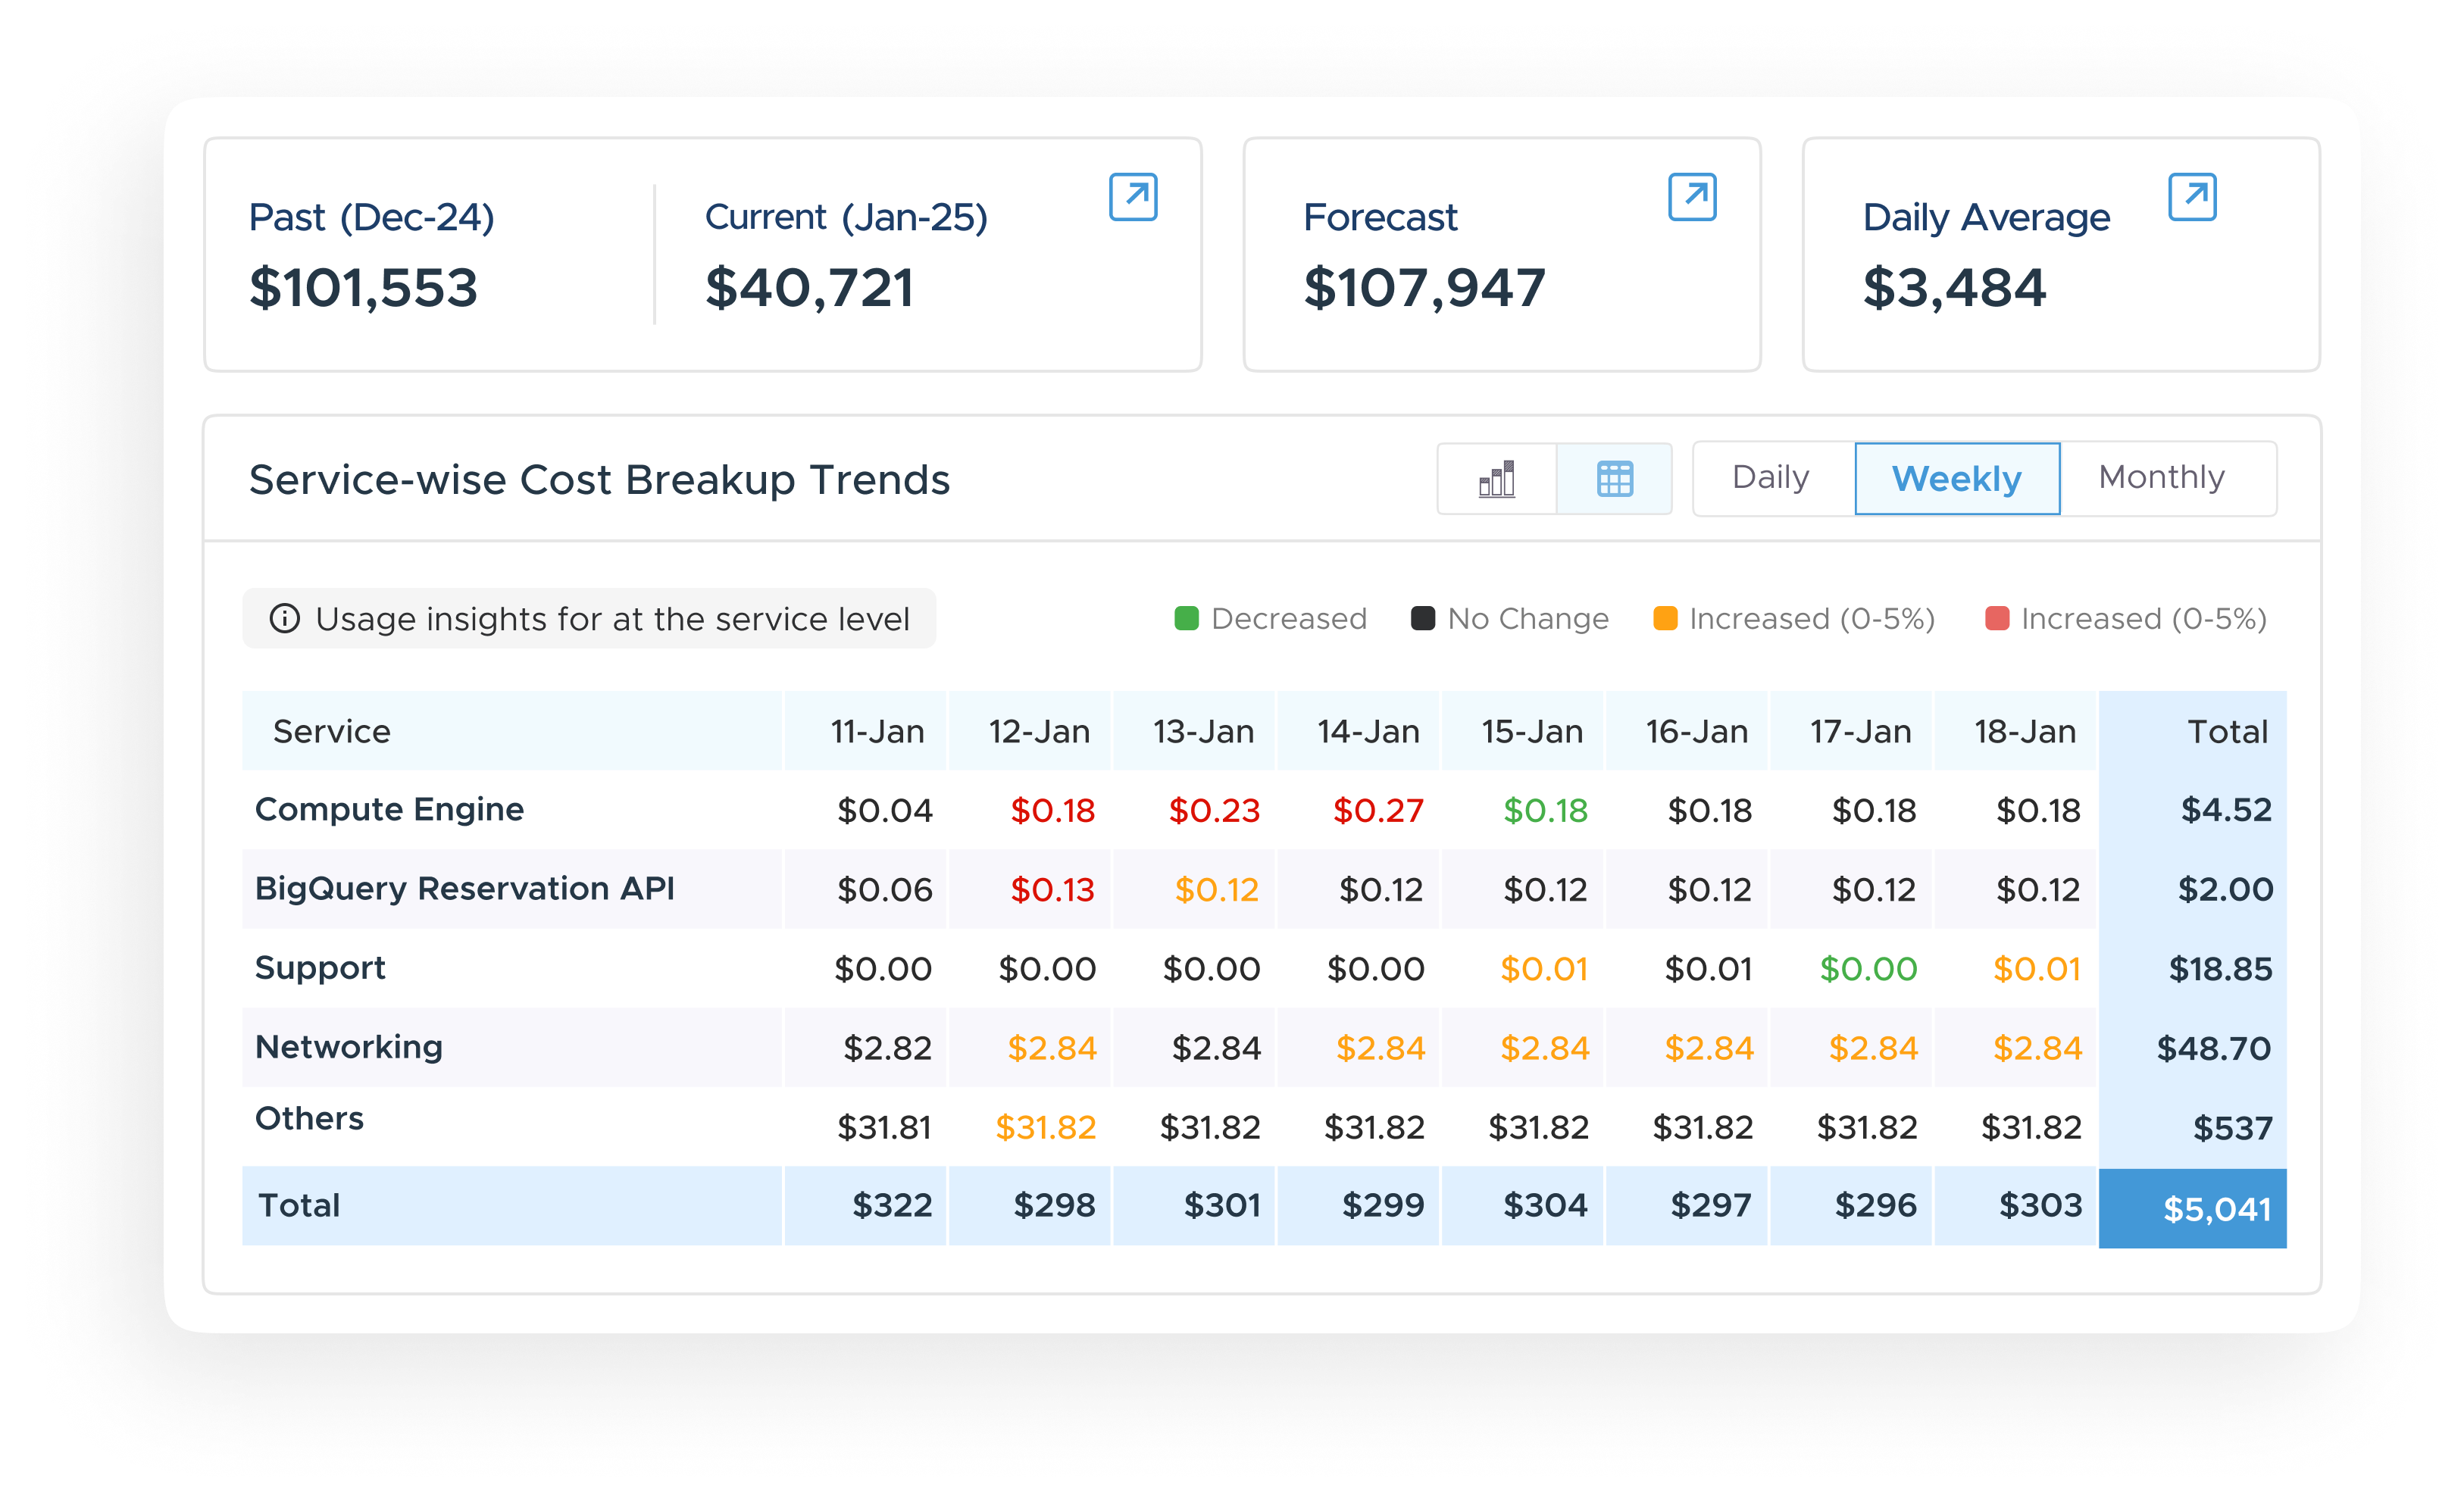Click the orange Increased legend swatch
This screenshot has width=2464, height=1503.
click(x=1665, y=619)
